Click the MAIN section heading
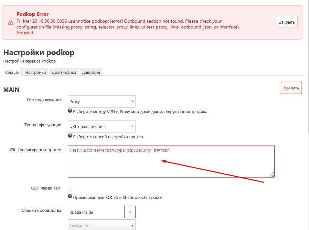The width and height of the screenshot is (309, 230). click(x=11, y=89)
